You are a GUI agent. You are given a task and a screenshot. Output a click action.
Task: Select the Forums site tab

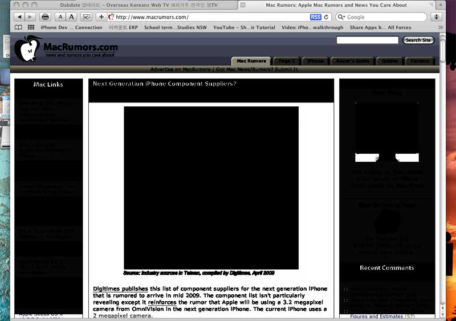[420, 61]
